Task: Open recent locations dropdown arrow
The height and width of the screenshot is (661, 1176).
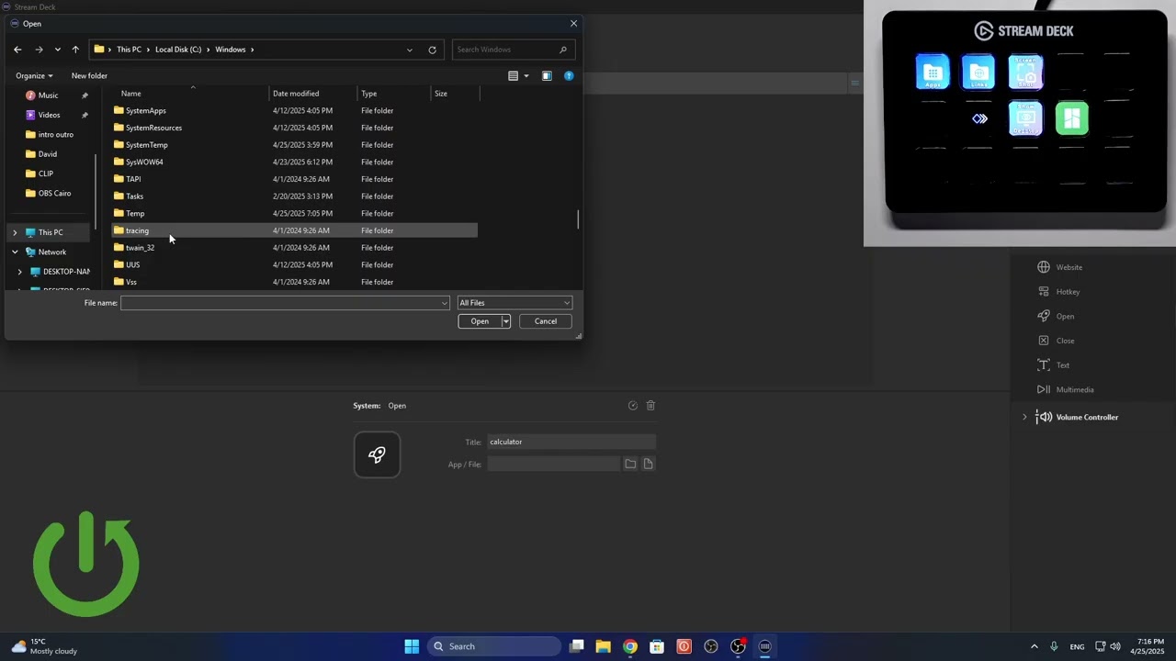Action: (58, 50)
